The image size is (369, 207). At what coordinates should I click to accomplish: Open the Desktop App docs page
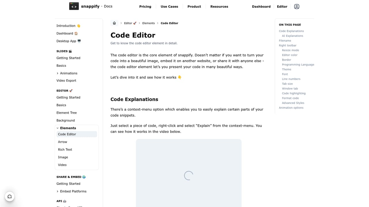pyautogui.click(x=69, y=41)
